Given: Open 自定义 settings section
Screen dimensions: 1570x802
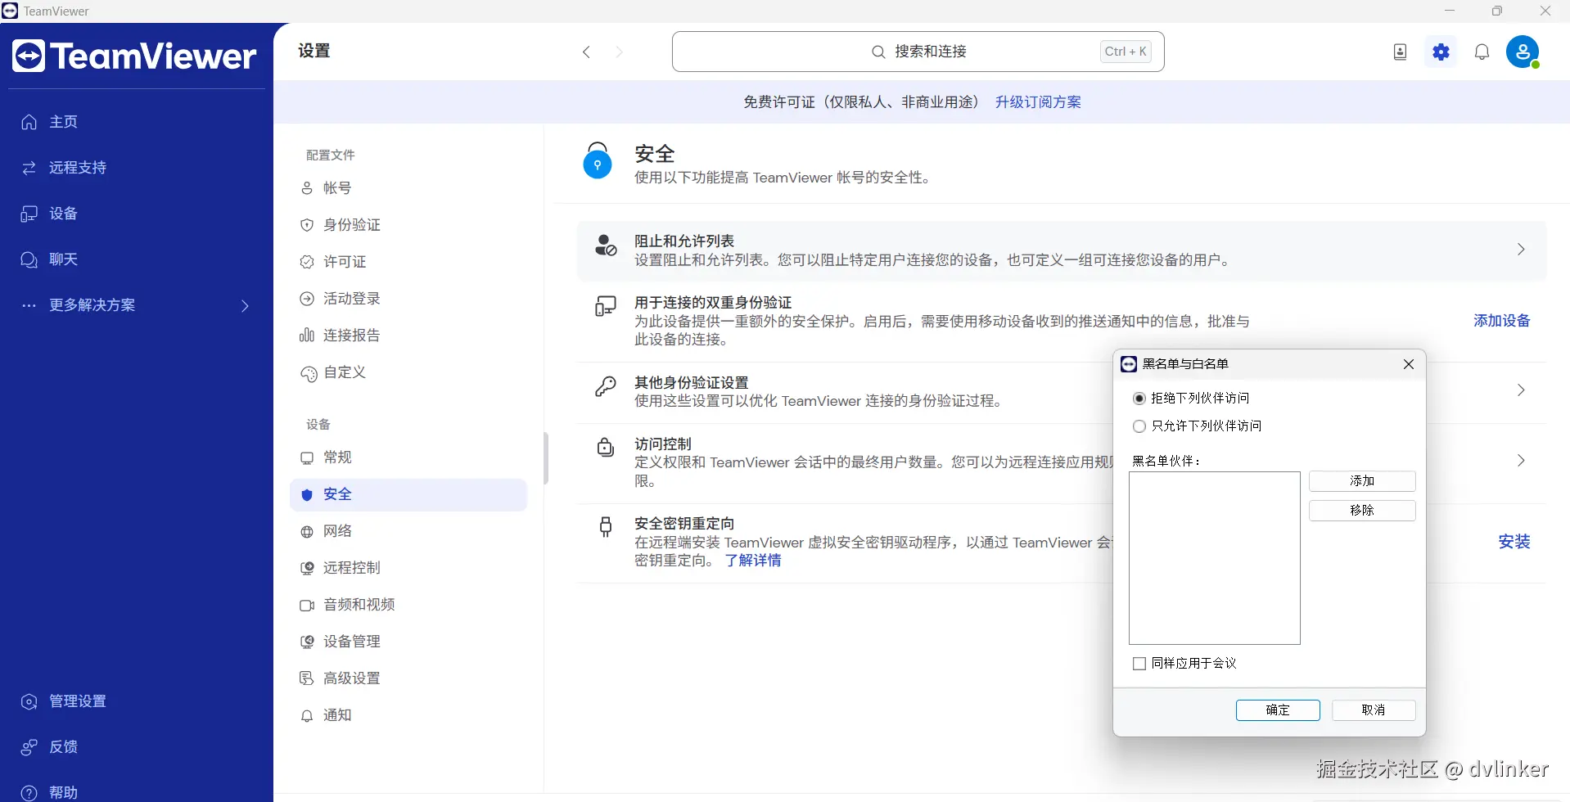Looking at the screenshot, I should tap(408, 372).
